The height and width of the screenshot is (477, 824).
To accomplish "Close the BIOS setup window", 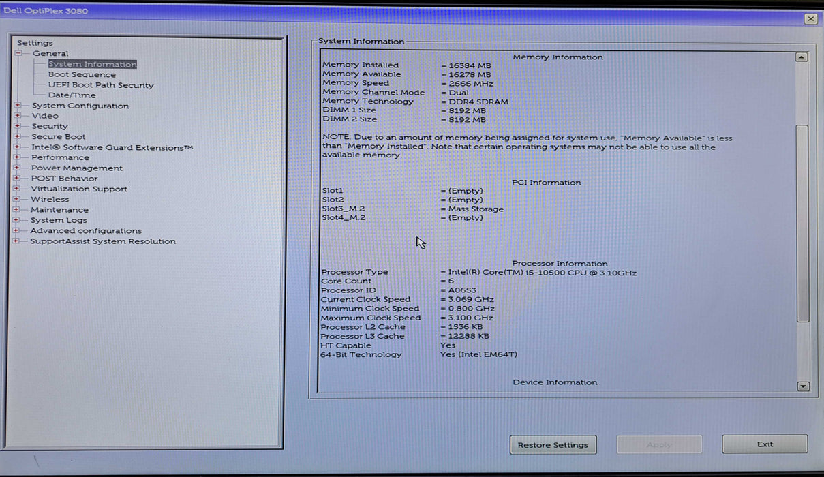I will (810, 19).
